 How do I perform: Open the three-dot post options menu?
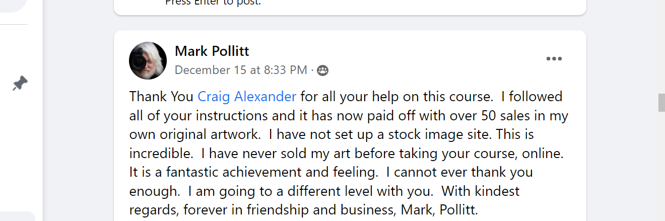554,59
